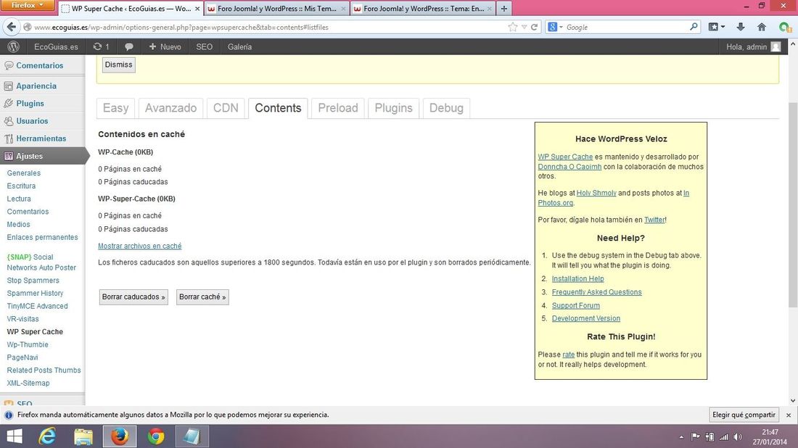Open the Google search engine dropdown
The image size is (798, 448).
(x=555, y=27)
